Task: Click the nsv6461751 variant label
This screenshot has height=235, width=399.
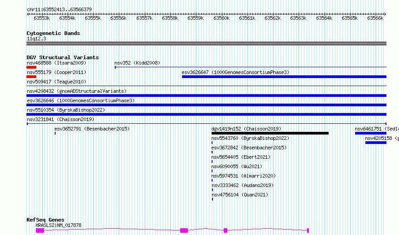Action: tap(377, 129)
